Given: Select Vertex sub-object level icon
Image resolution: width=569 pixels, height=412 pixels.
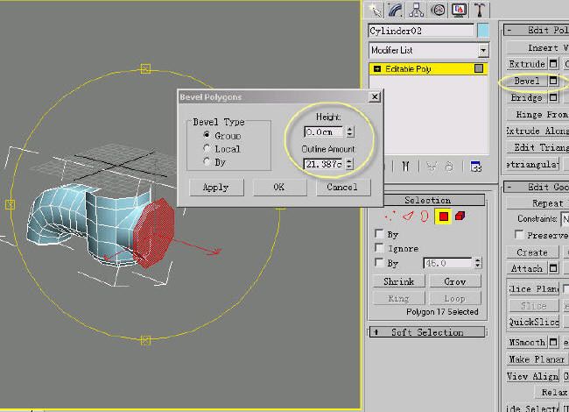Looking at the screenshot, I should coord(390,217).
